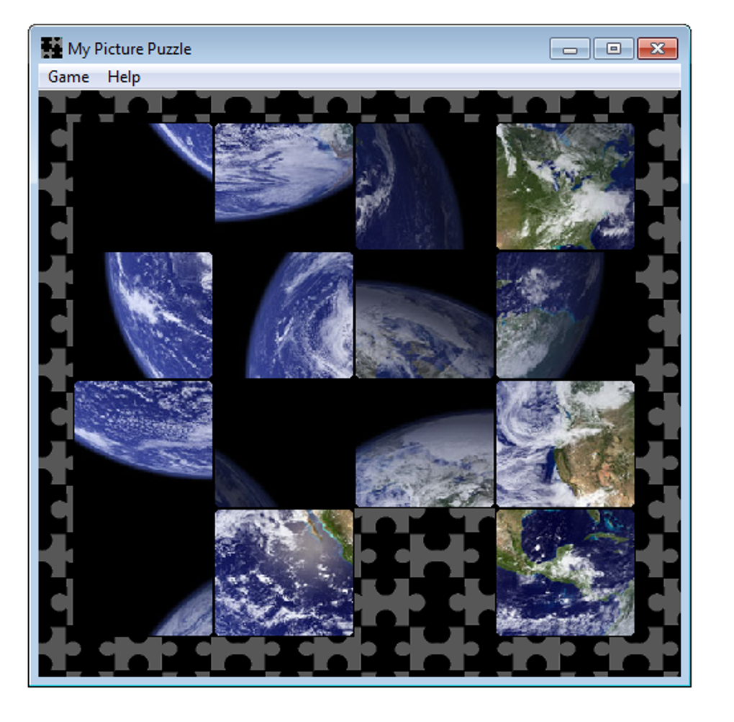734x722 pixels.
Task: Minimize the My Picture Puzzle window
Action: click(569, 49)
